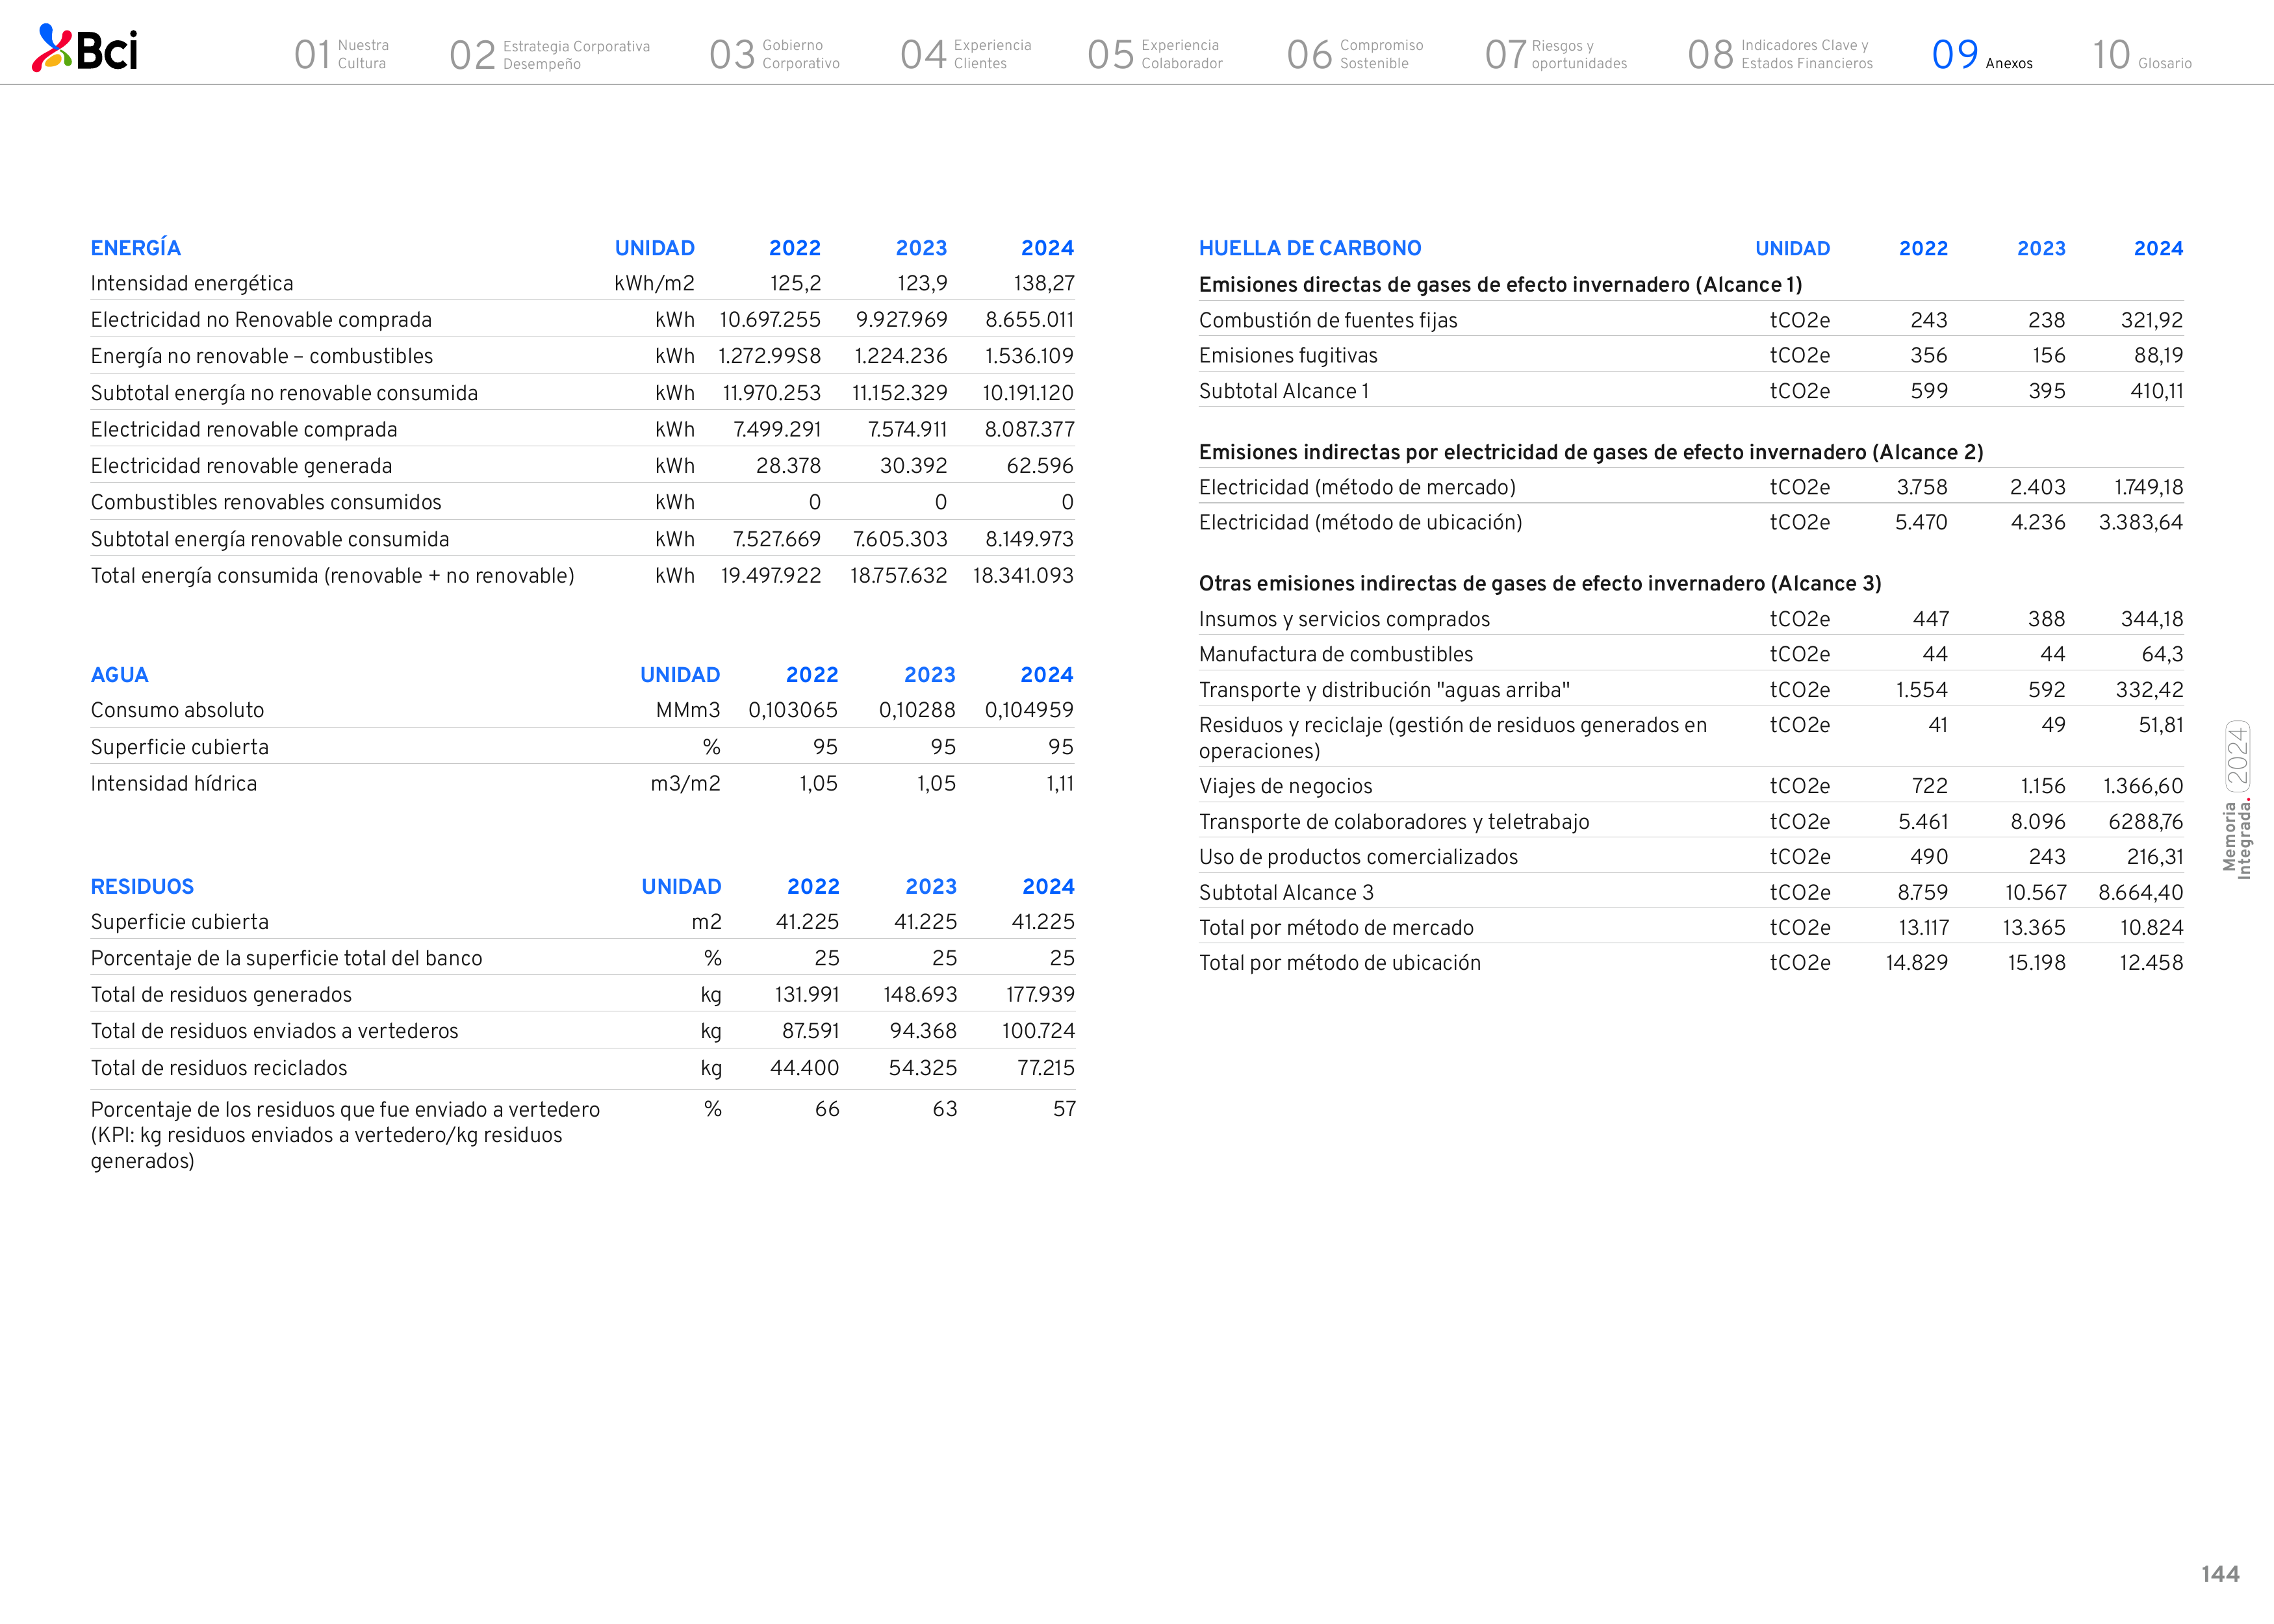
Task: Click the value 0,104959 in Agua table
Action: pyautogui.click(x=1029, y=711)
